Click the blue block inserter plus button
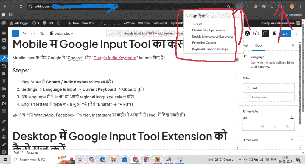The width and height of the screenshot is (305, 164). coord(15,33)
